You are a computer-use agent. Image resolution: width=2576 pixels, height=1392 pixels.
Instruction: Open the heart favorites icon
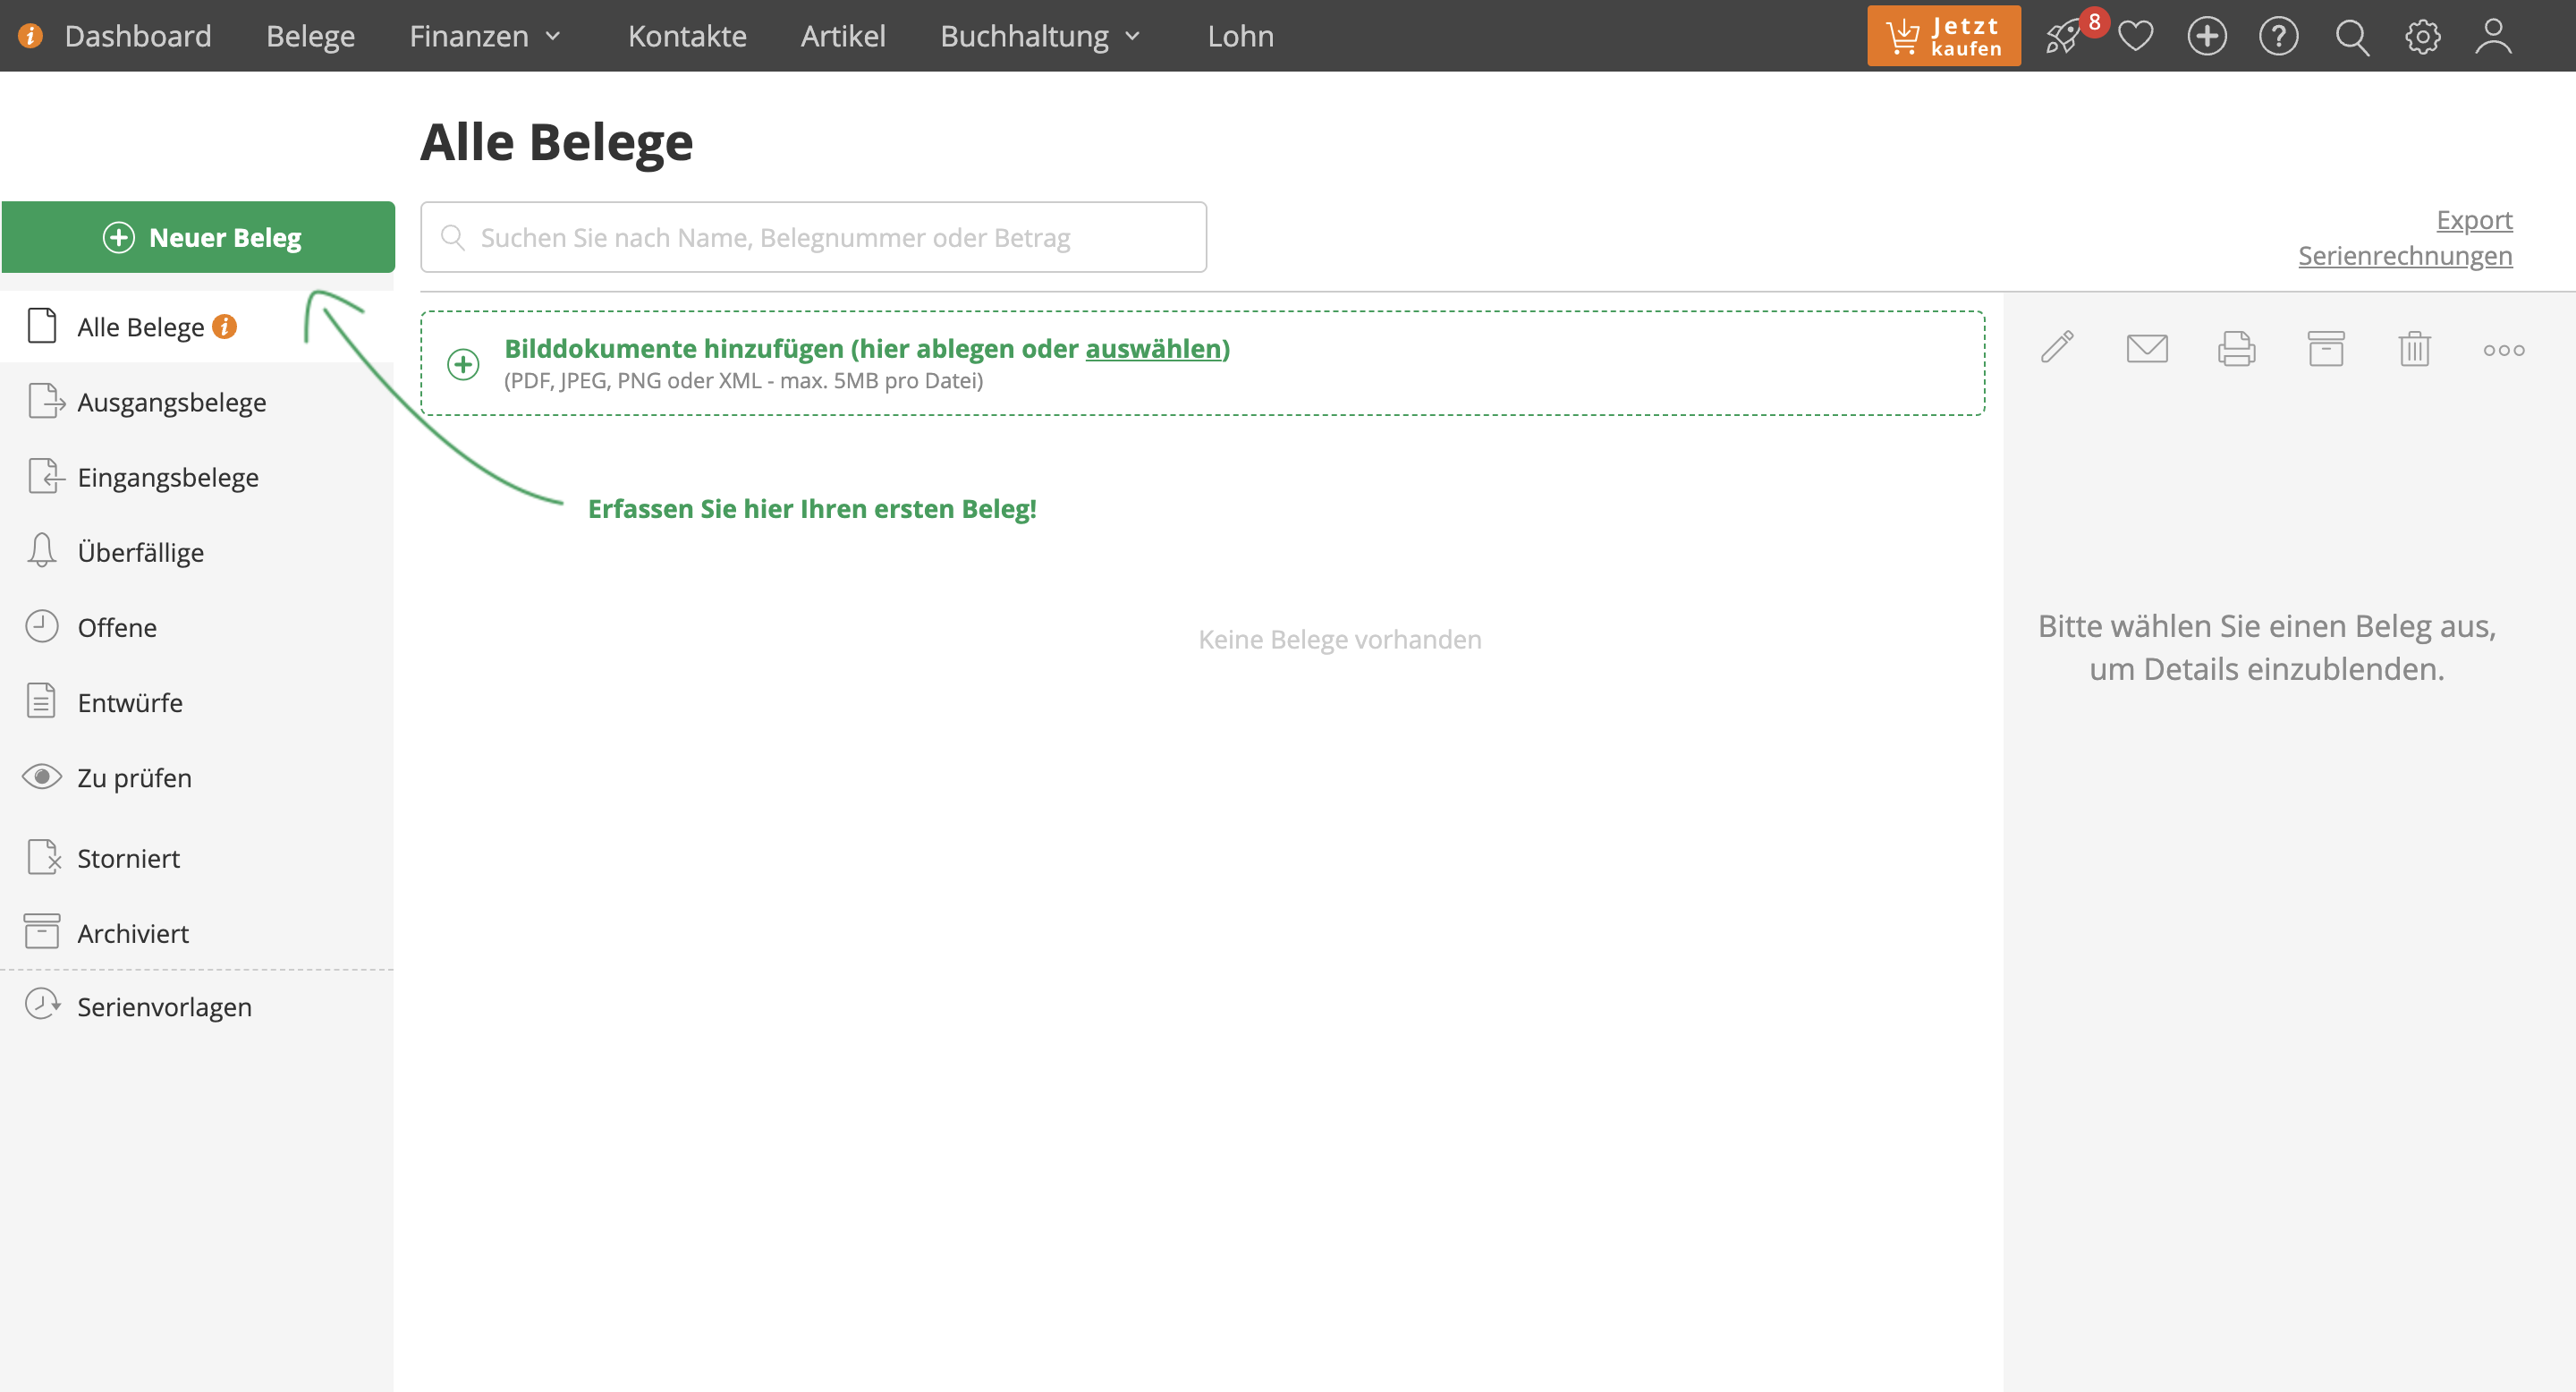[2135, 37]
